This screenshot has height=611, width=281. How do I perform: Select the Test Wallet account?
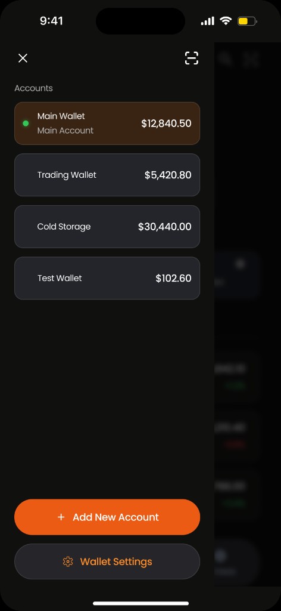107,278
